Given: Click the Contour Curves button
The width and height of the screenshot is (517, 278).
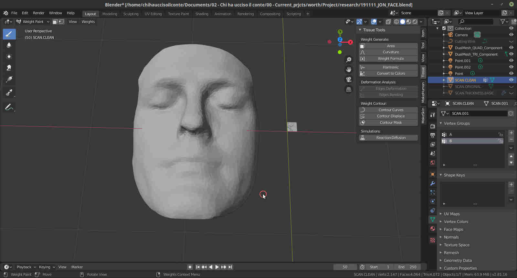Looking at the screenshot, I should (x=388, y=110).
